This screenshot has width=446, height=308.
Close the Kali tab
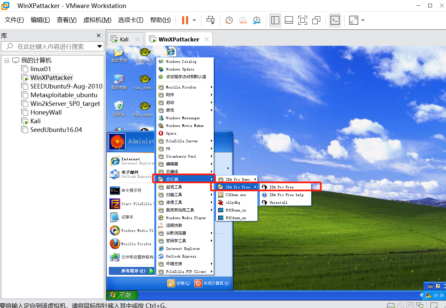pyautogui.click(x=138, y=39)
